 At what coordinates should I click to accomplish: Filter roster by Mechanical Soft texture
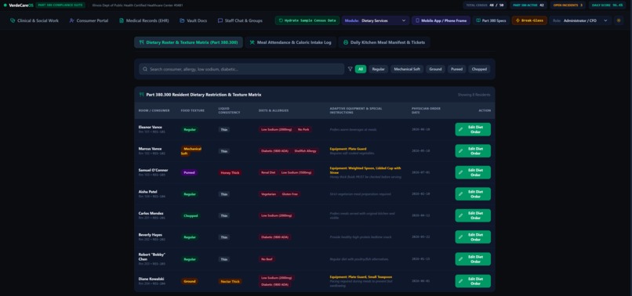(407, 69)
